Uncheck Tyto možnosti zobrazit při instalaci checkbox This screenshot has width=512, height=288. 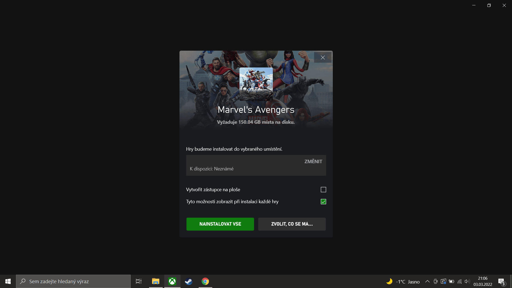pos(323,202)
